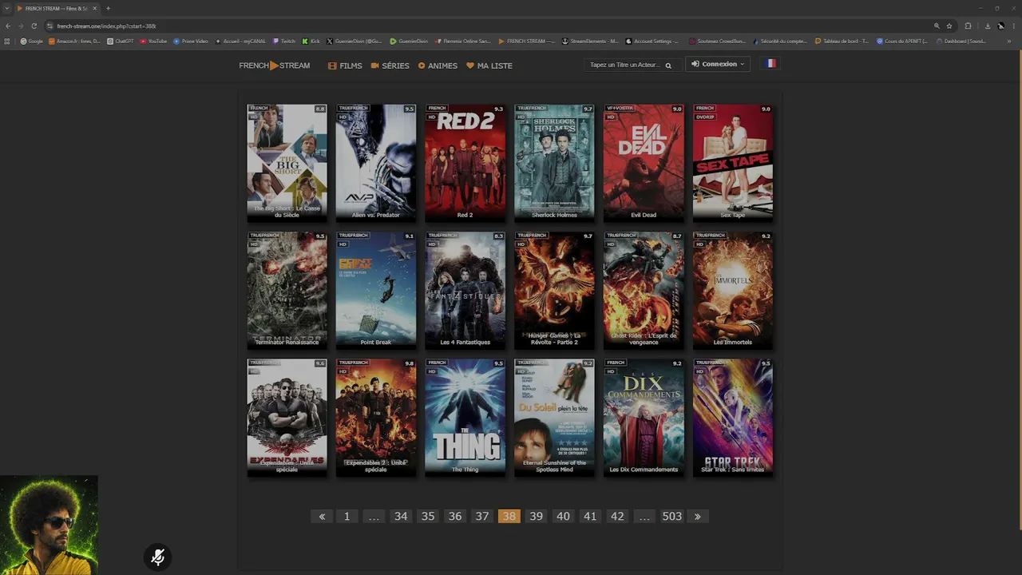Click the address bar URL
This screenshot has height=575, width=1022.
point(106,26)
